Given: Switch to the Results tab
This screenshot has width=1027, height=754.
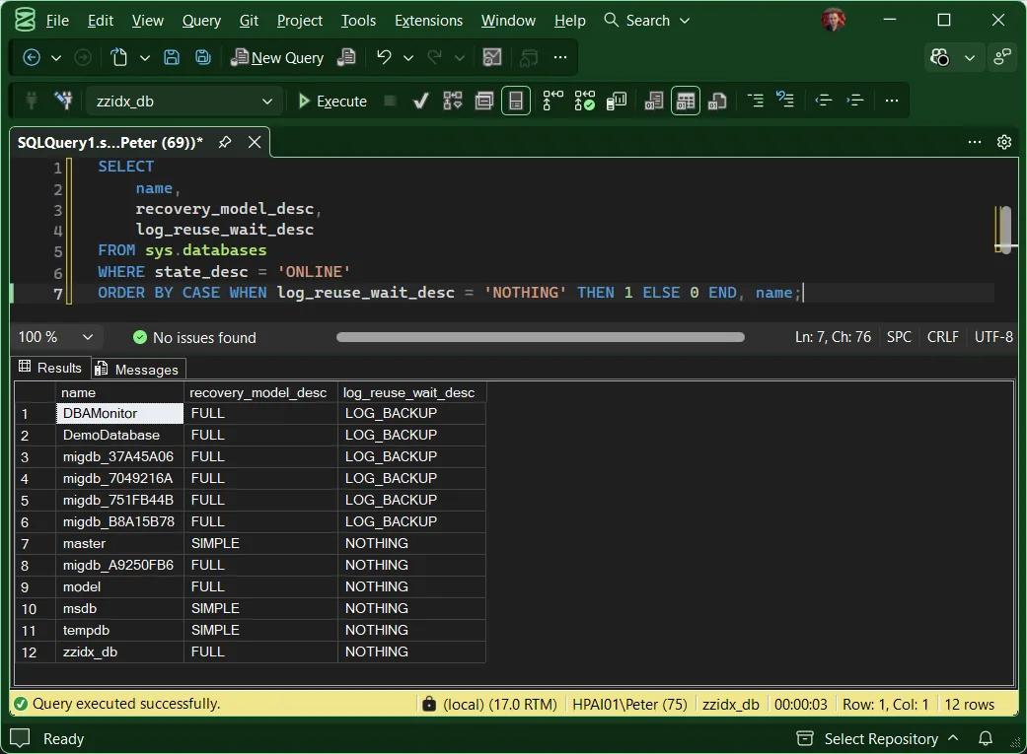Looking at the screenshot, I should point(50,368).
